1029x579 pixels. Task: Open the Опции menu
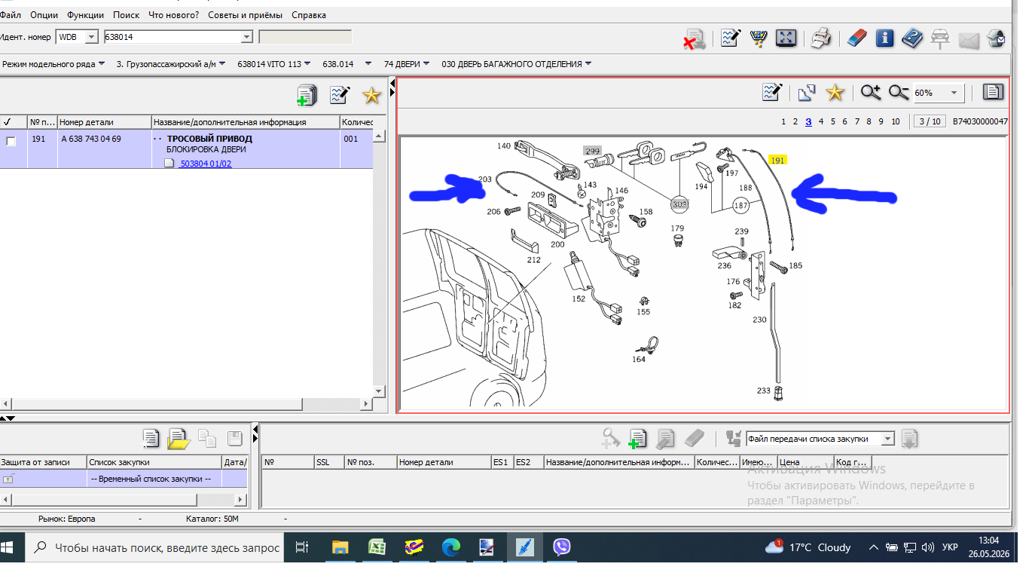[44, 15]
